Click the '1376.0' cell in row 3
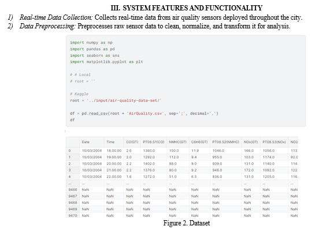The image size is (319, 237). 149,170
